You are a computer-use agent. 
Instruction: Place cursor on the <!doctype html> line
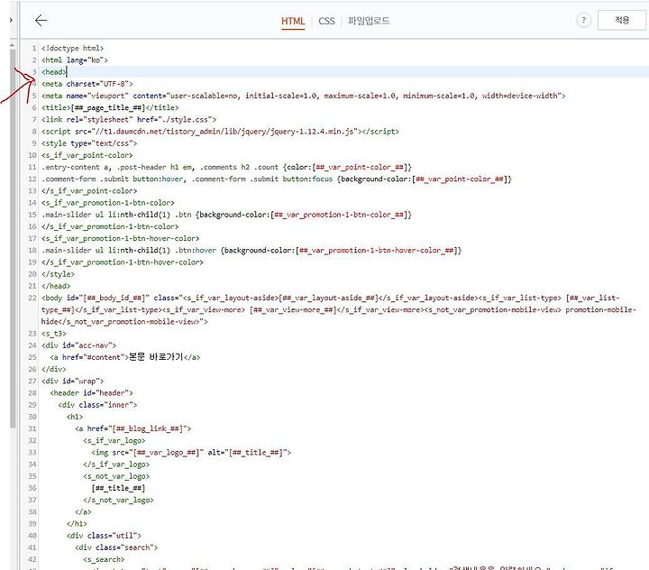click(x=72, y=48)
